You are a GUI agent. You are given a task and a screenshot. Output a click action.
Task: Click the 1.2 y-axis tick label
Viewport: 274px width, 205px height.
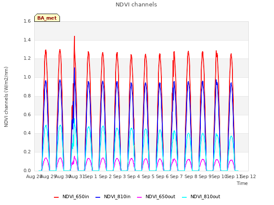(x=27, y=59)
